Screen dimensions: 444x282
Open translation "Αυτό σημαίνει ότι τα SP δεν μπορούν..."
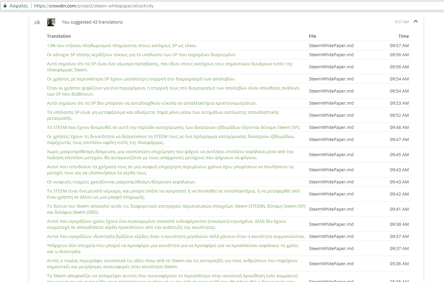152,103
